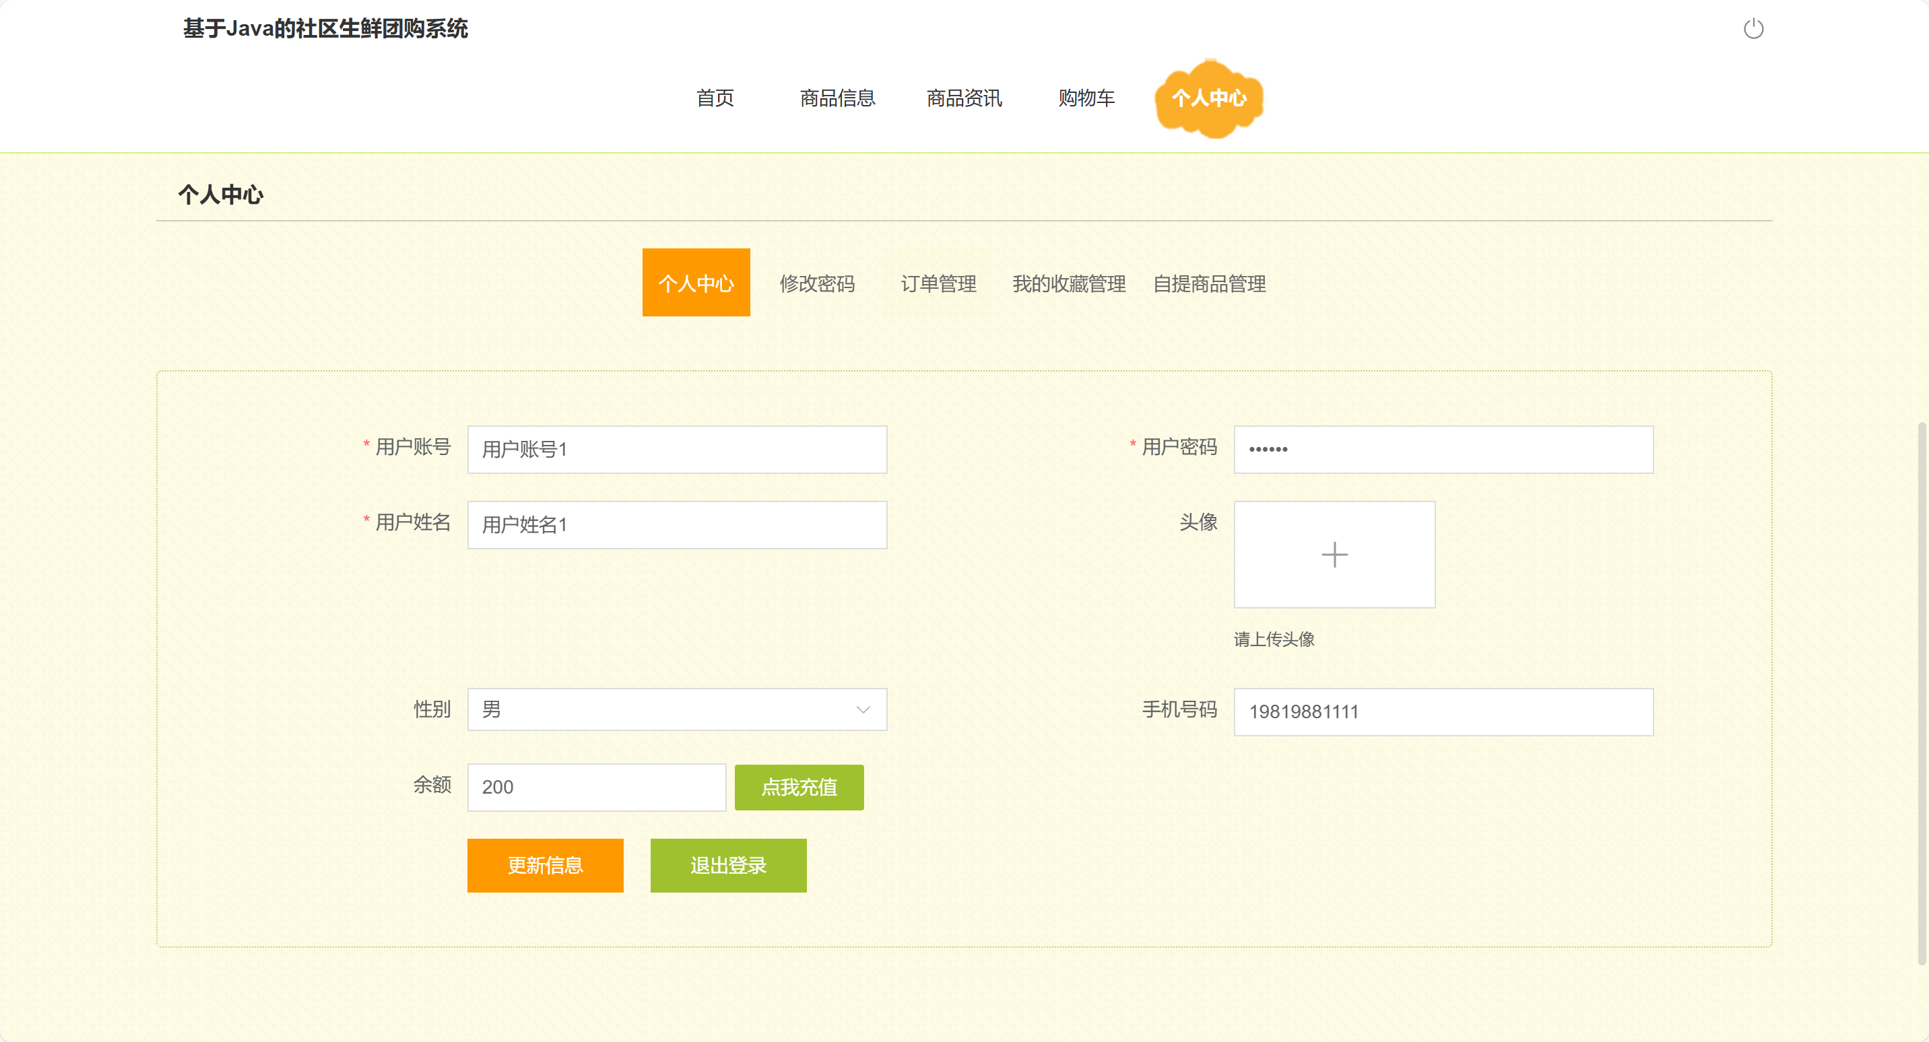Open the 我的收藏管理 tab
Viewport: 1929px width, 1042px height.
tap(1069, 283)
